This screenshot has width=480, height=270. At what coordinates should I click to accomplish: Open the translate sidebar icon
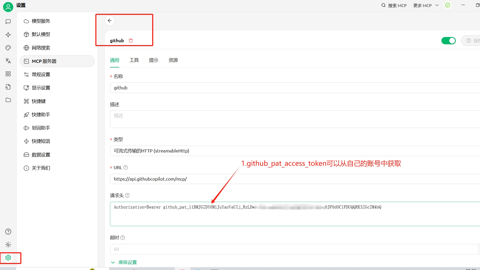pos(8,61)
